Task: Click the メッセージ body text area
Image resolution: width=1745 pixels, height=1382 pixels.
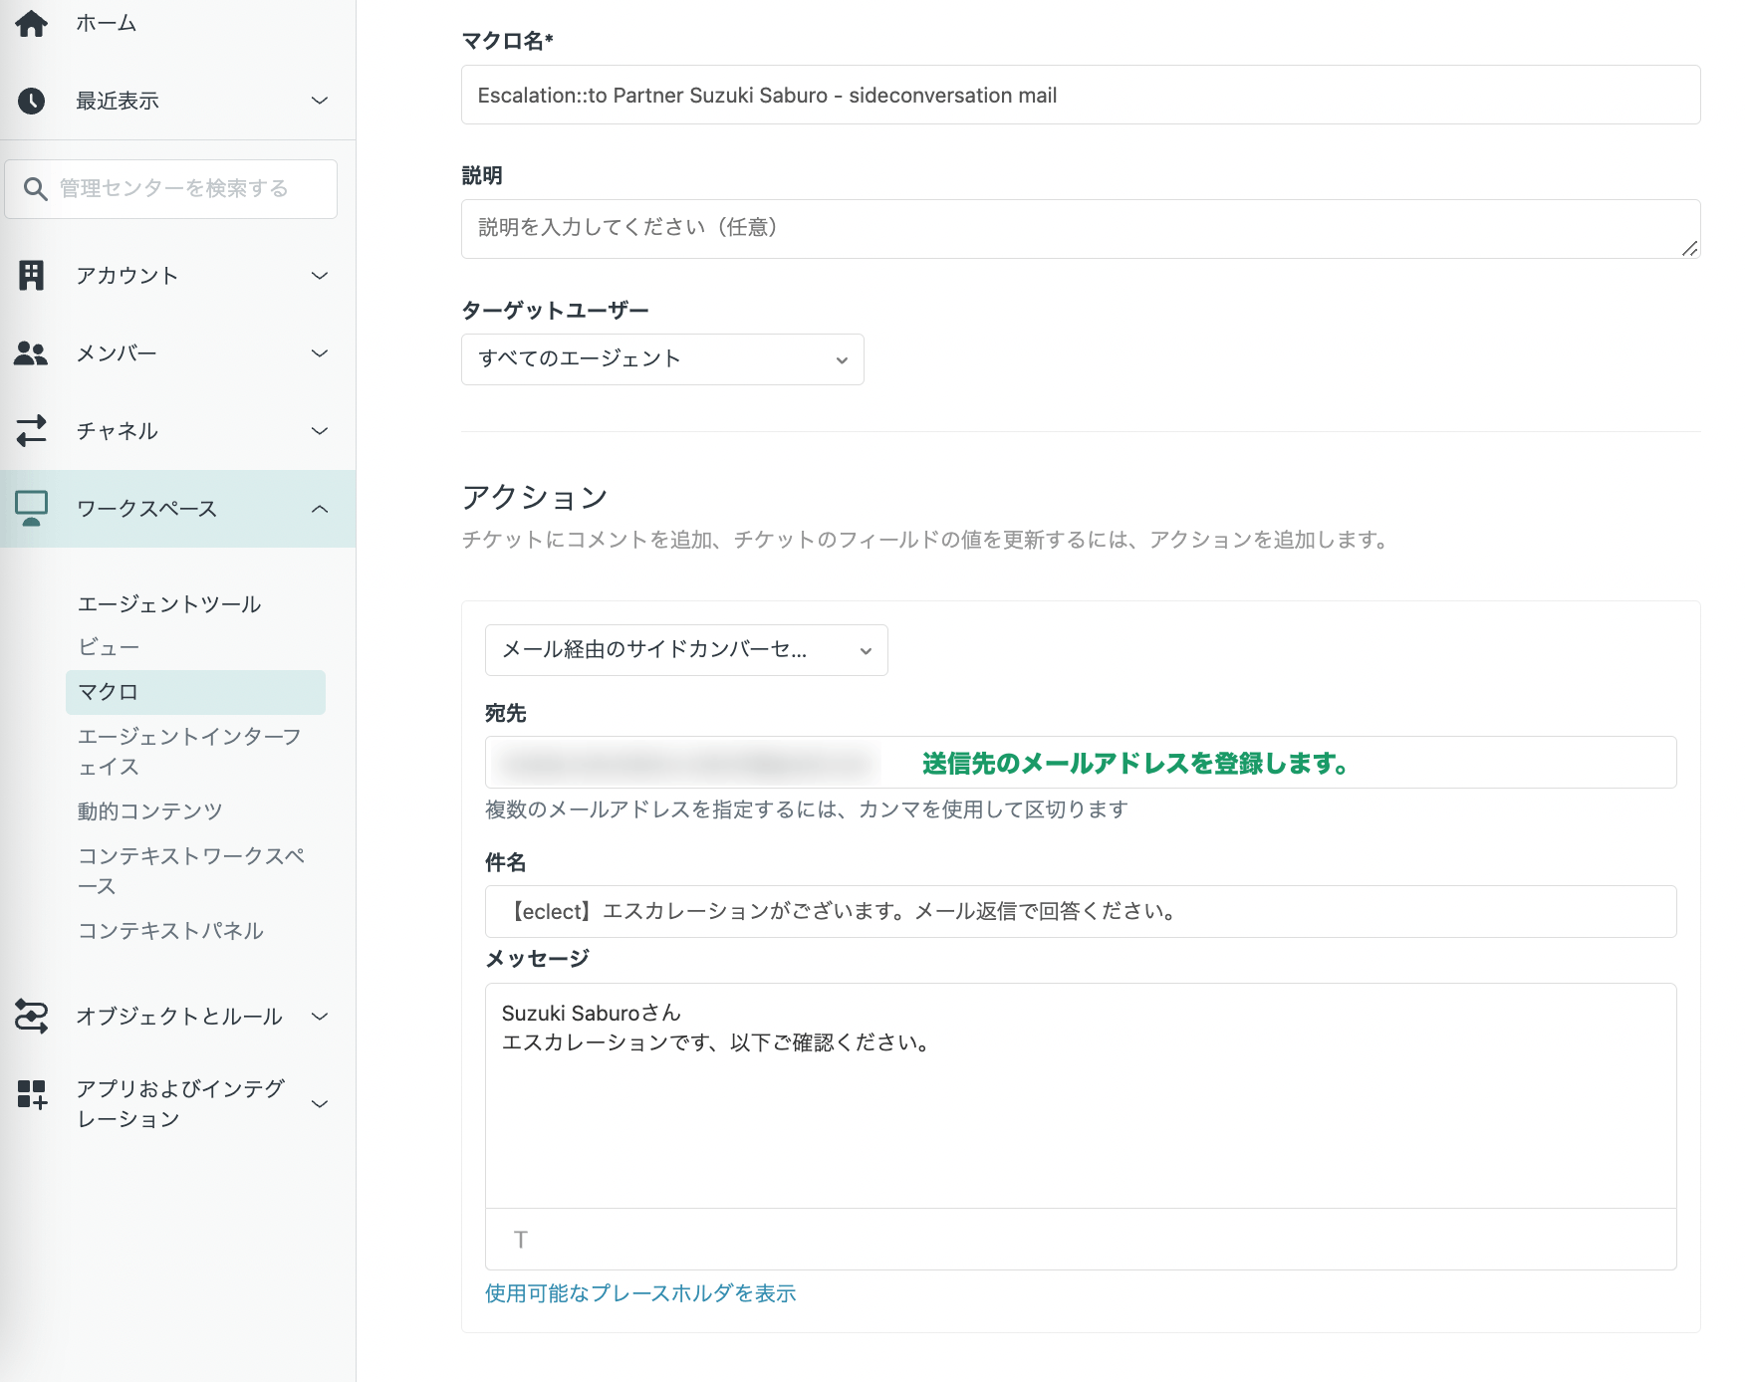Action: 1081,1096
